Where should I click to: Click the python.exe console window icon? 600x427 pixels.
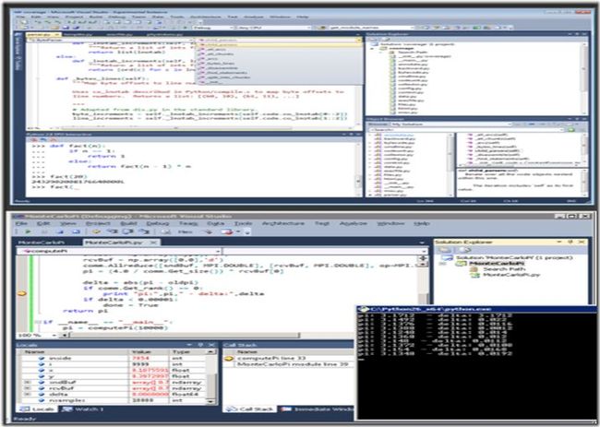pyautogui.click(x=362, y=309)
